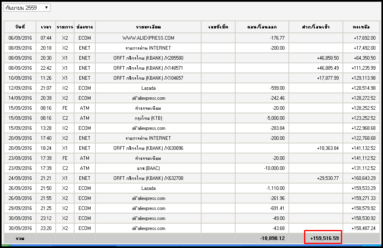Viewport: 383px width, 248px height.
Task: Click the เวลา column header
Action: click(x=46, y=27)
